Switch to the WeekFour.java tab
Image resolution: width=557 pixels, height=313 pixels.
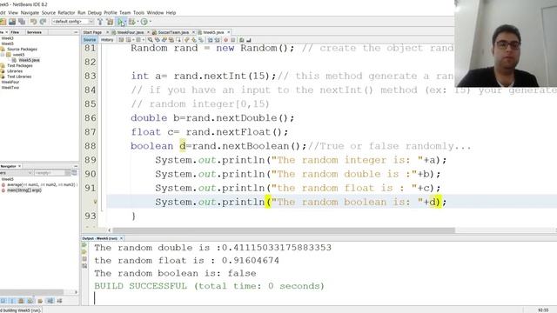pyautogui.click(x=130, y=32)
